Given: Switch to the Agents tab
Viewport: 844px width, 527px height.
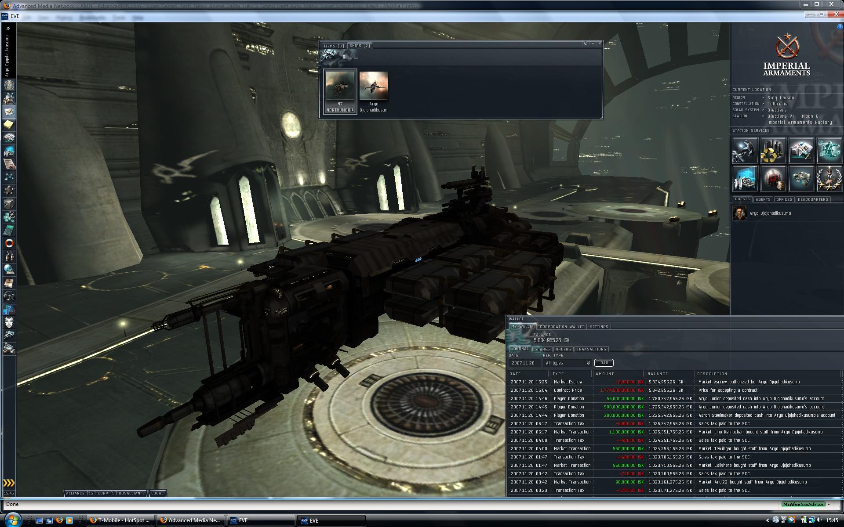Looking at the screenshot, I should click(763, 199).
